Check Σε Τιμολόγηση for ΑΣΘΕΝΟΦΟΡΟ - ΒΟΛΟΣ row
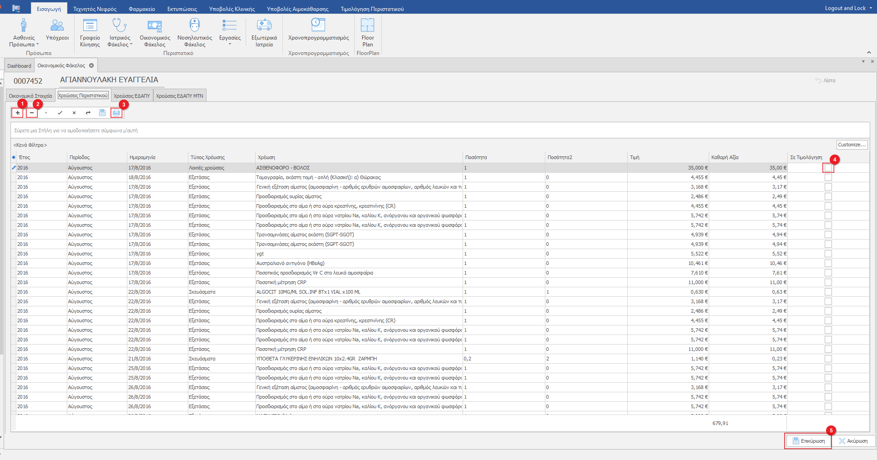877x460 pixels. click(x=828, y=168)
